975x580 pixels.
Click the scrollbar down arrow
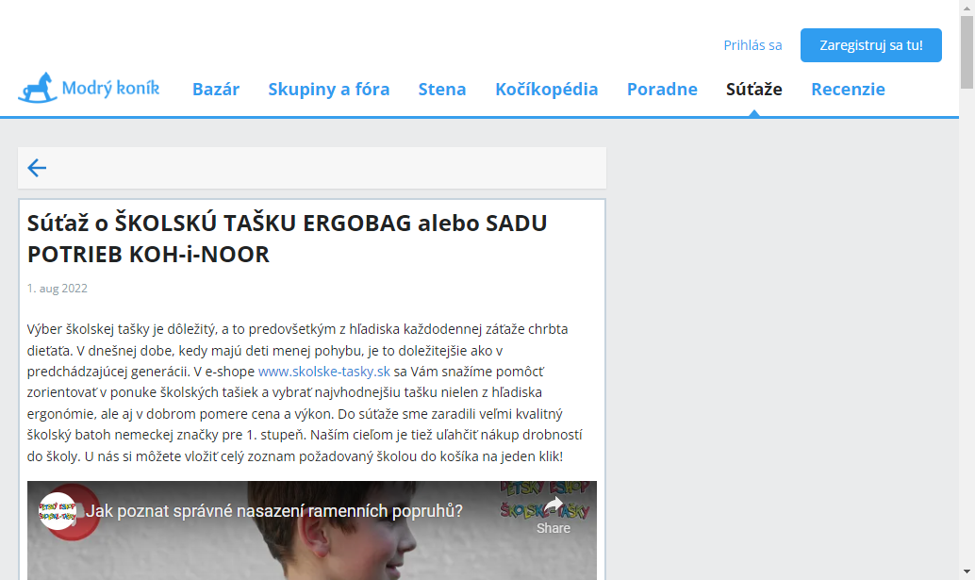click(967, 572)
